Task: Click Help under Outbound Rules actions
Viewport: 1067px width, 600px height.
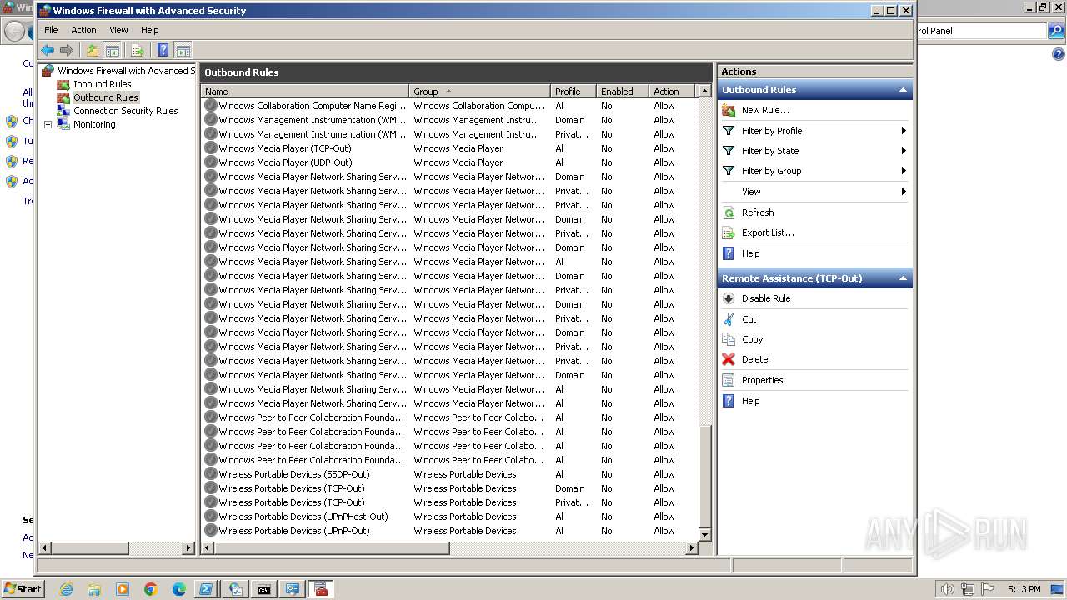Action: pyautogui.click(x=749, y=253)
